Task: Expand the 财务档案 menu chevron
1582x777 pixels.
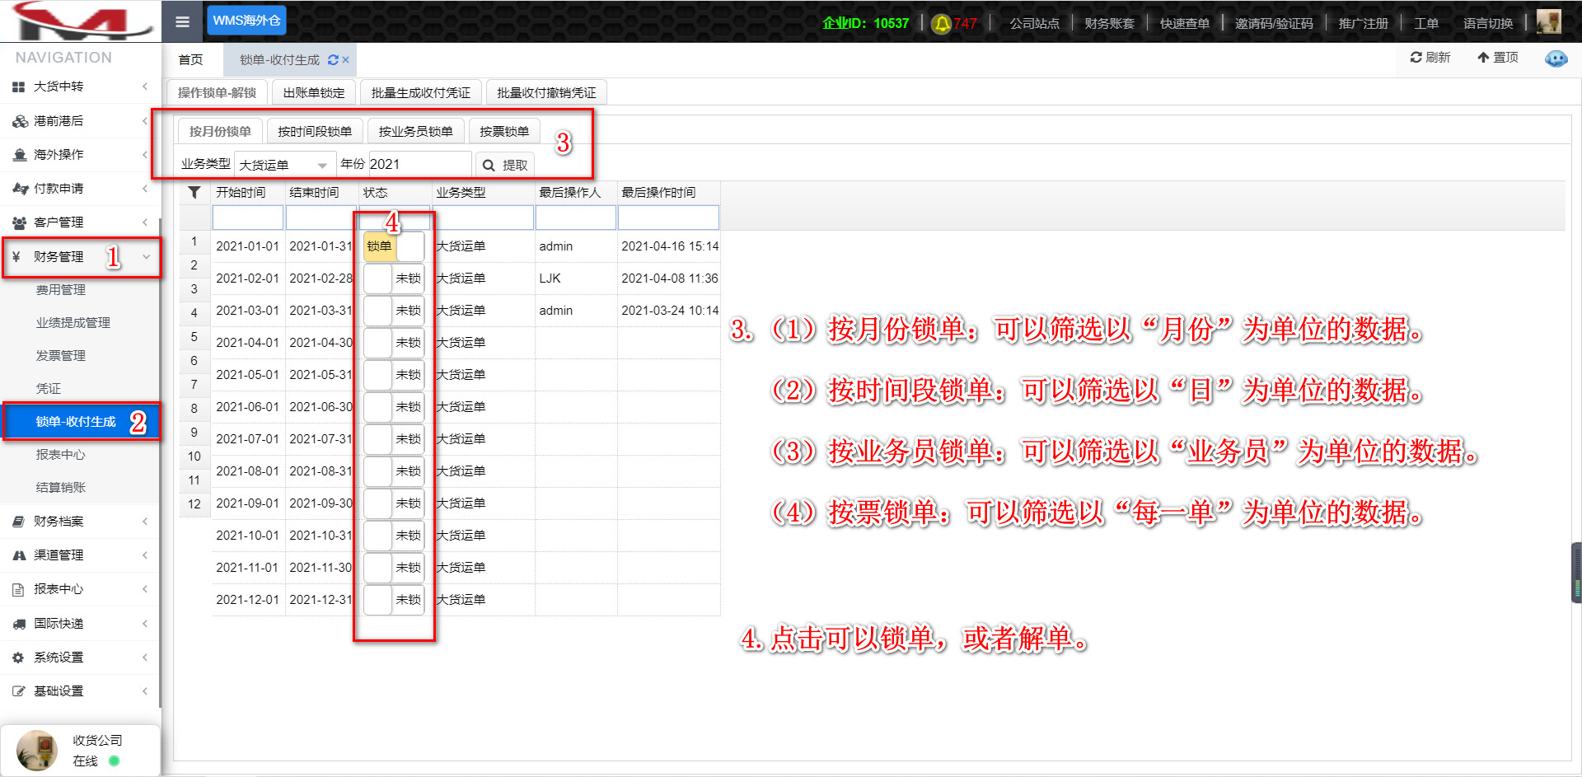Action: (x=145, y=522)
